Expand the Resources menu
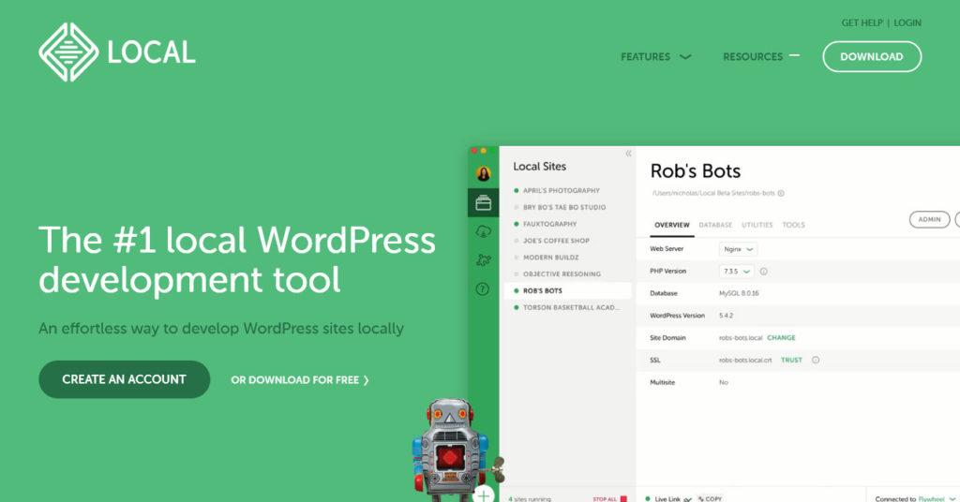Viewport: 960px width, 502px height. tap(761, 57)
